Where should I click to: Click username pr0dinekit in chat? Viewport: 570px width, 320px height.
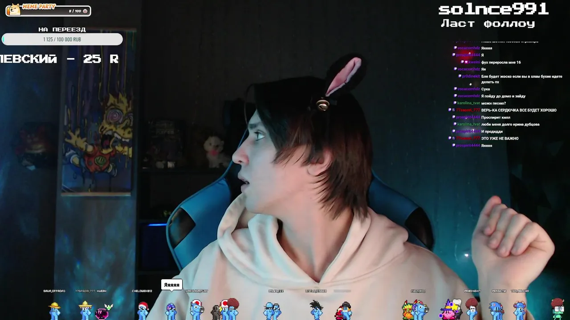click(471, 76)
